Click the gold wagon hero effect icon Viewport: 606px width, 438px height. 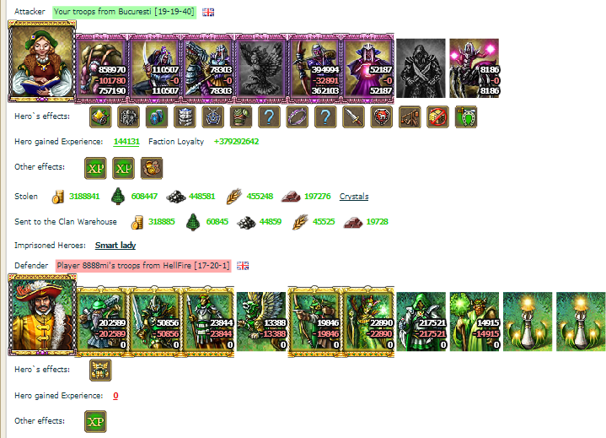click(100, 116)
